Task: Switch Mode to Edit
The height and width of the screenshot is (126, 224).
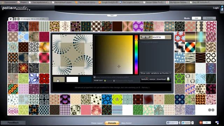Action: [196, 18]
